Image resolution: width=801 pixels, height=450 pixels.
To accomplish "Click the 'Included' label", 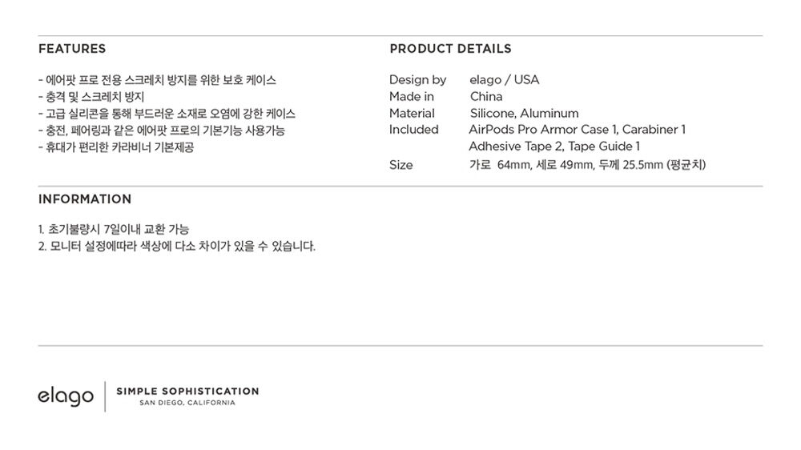I will coord(414,130).
